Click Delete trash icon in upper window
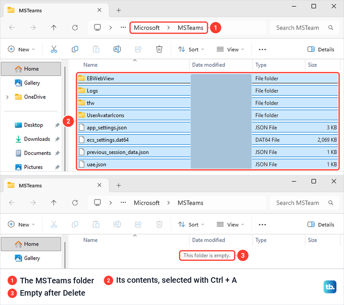This screenshot has width=344, height=305. 159,49
